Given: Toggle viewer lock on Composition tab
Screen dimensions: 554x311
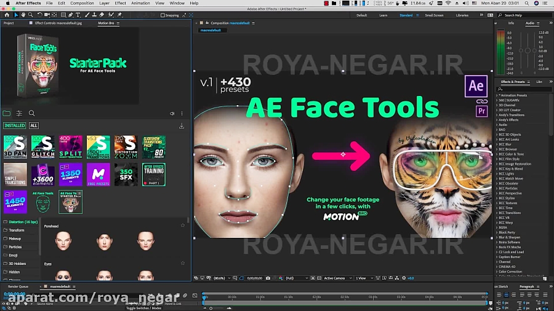Looking at the screenshot, I should point(207,23).
